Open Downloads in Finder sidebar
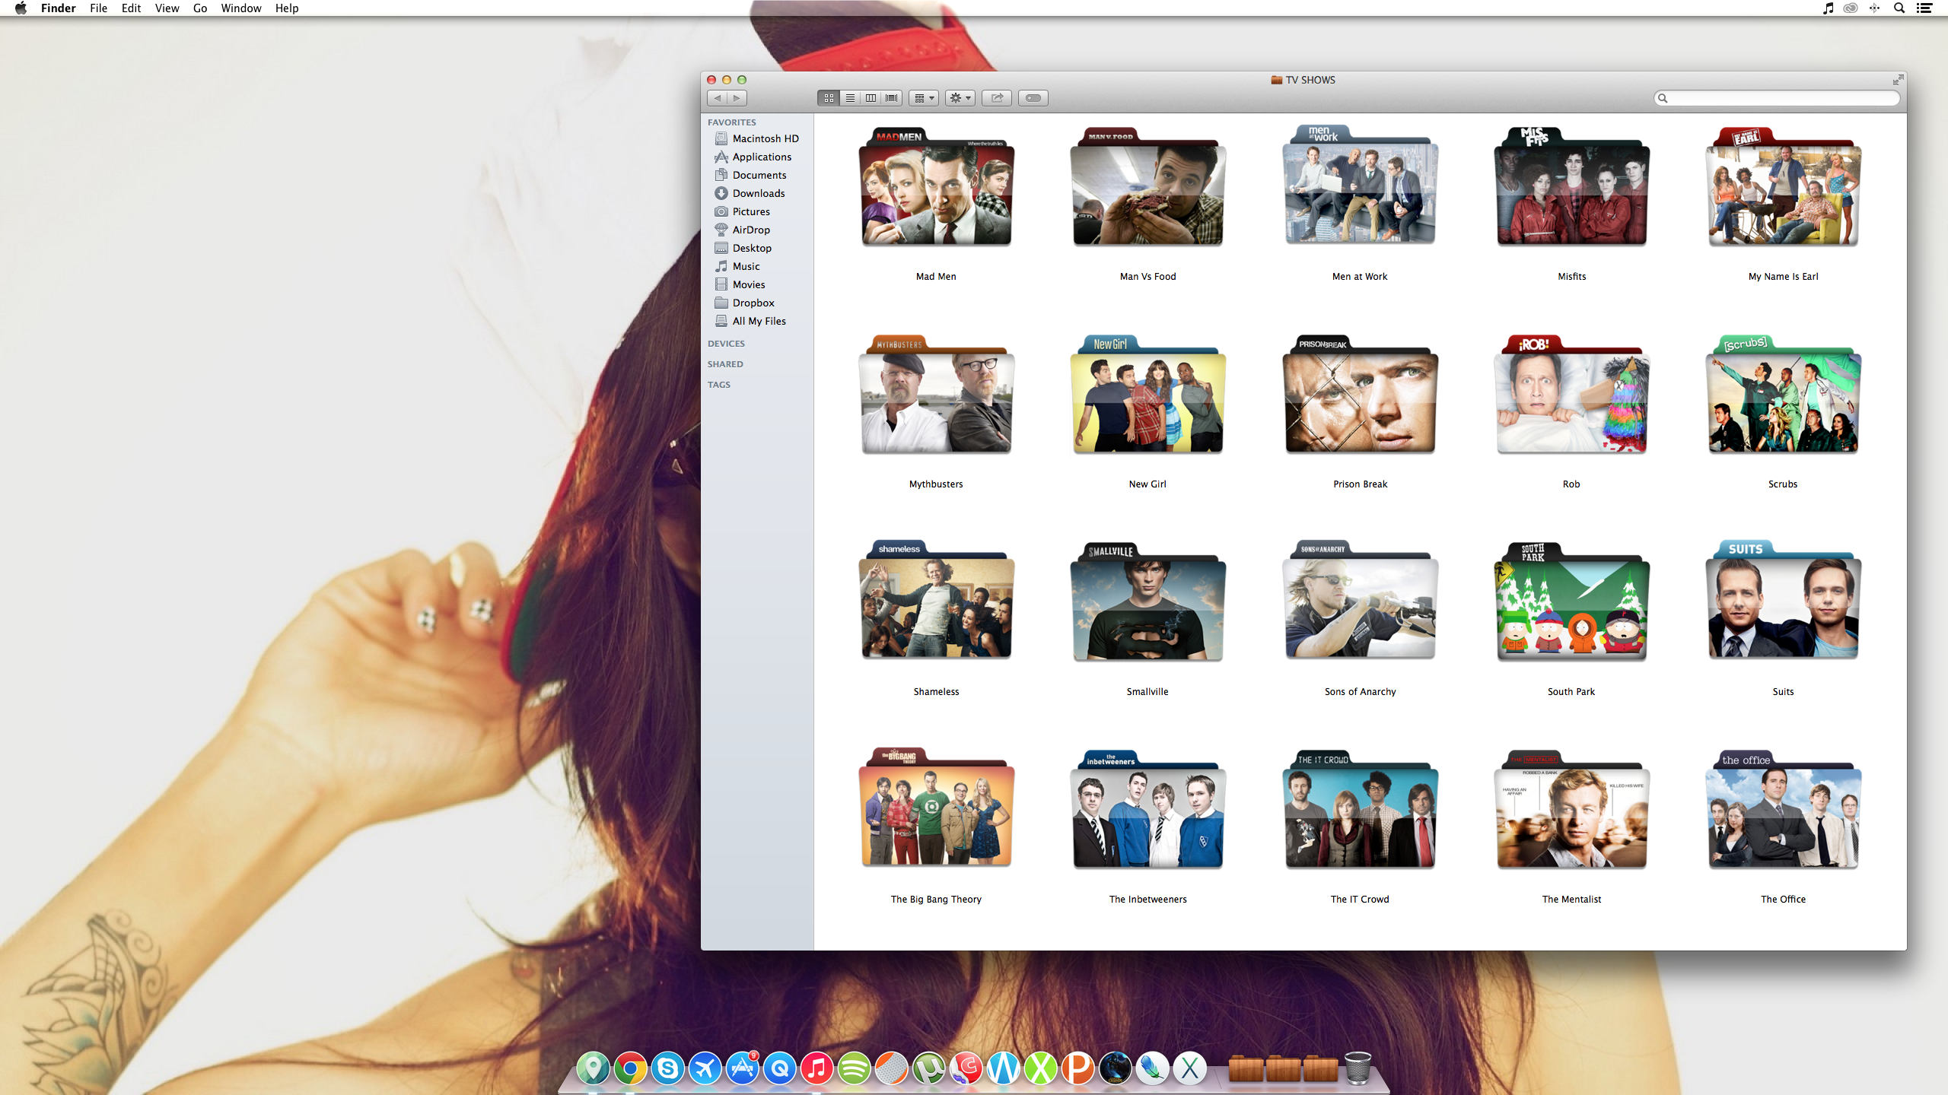 [757, 193]
